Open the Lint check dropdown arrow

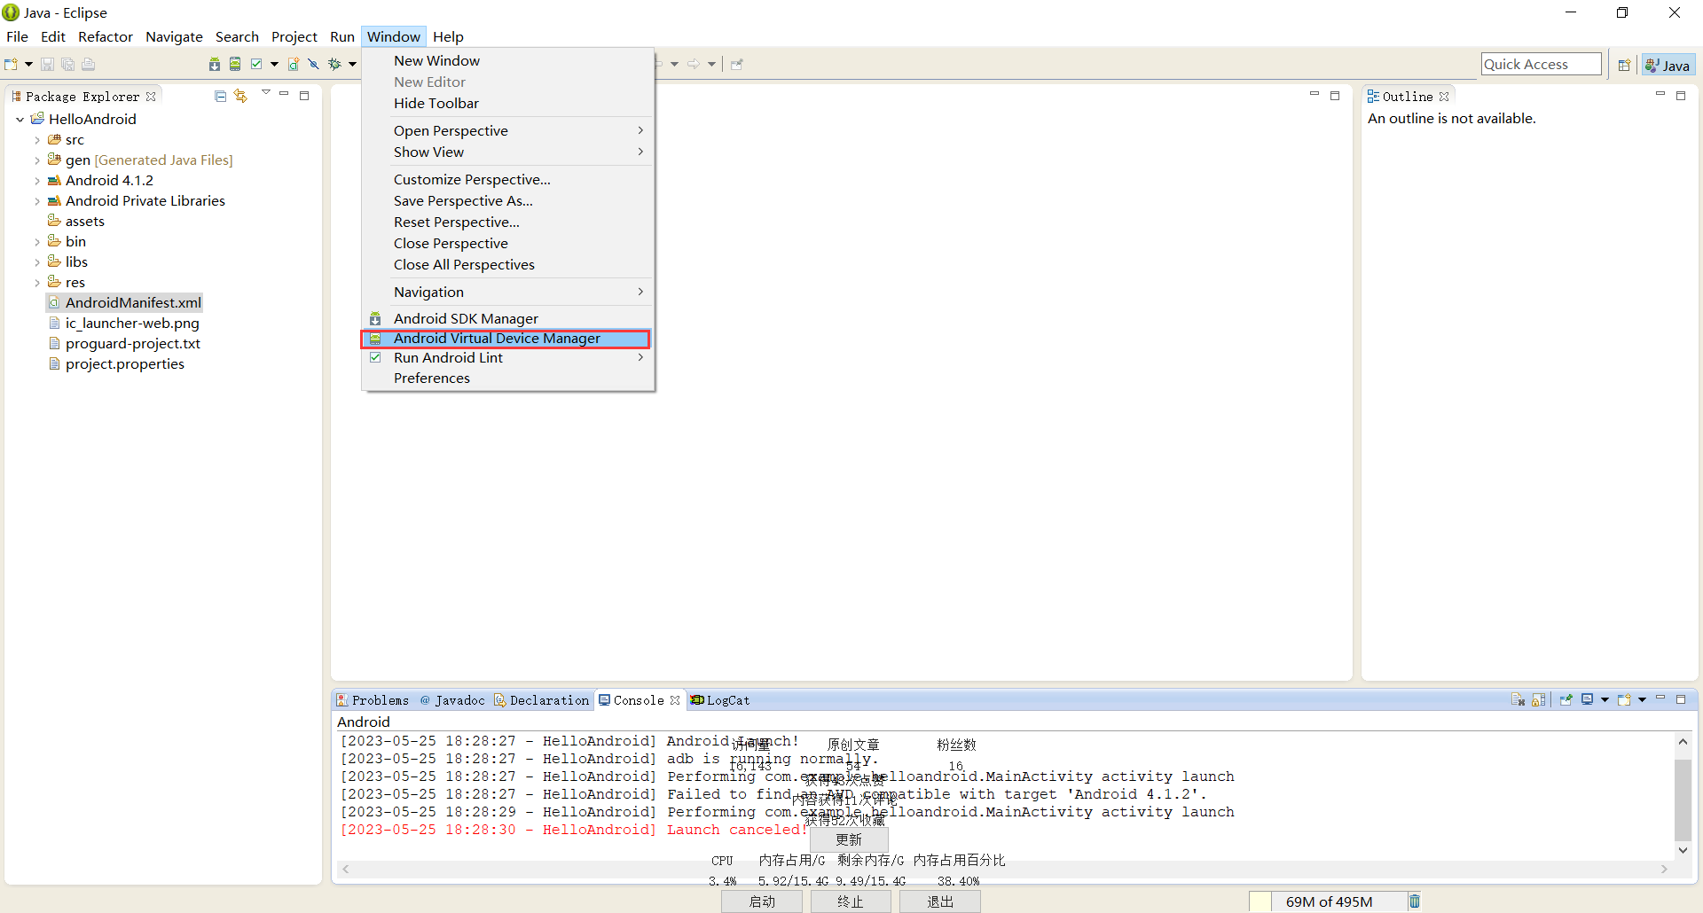click(274, 64)
